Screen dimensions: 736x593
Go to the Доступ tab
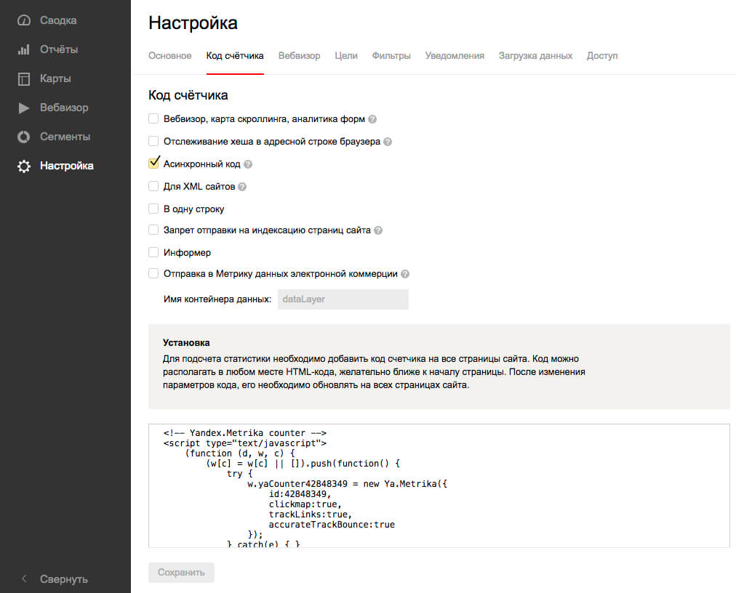click(602, 56)
